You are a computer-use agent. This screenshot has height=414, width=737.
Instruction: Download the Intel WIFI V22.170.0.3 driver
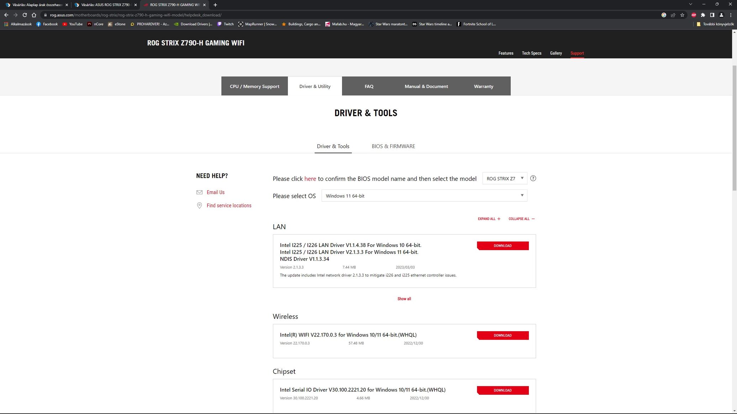point(502,335)
